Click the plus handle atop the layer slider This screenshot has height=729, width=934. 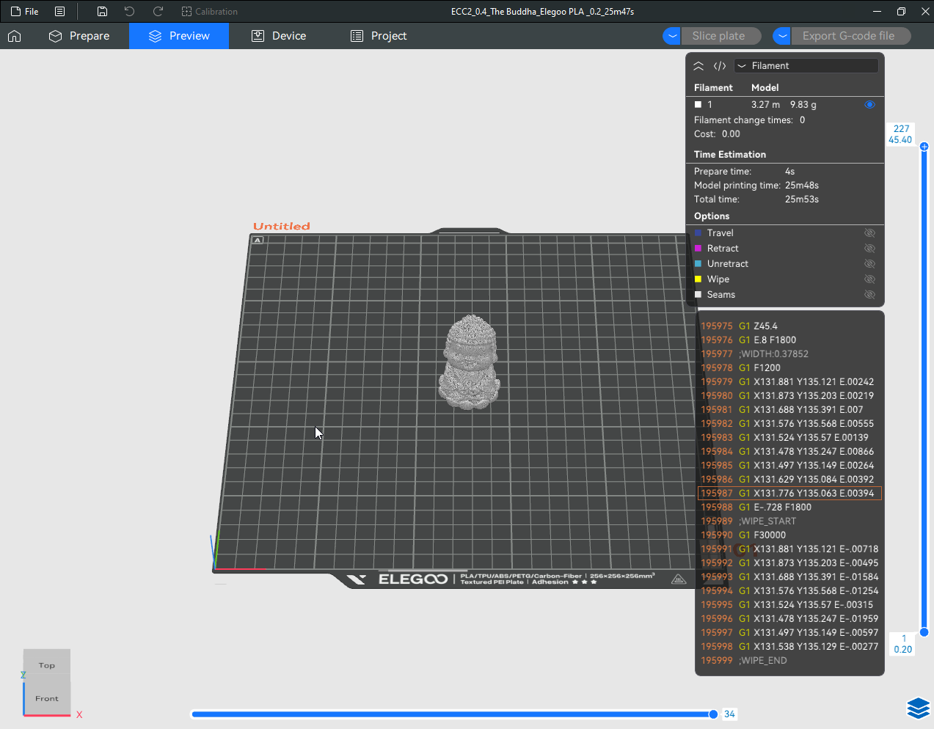924,147
